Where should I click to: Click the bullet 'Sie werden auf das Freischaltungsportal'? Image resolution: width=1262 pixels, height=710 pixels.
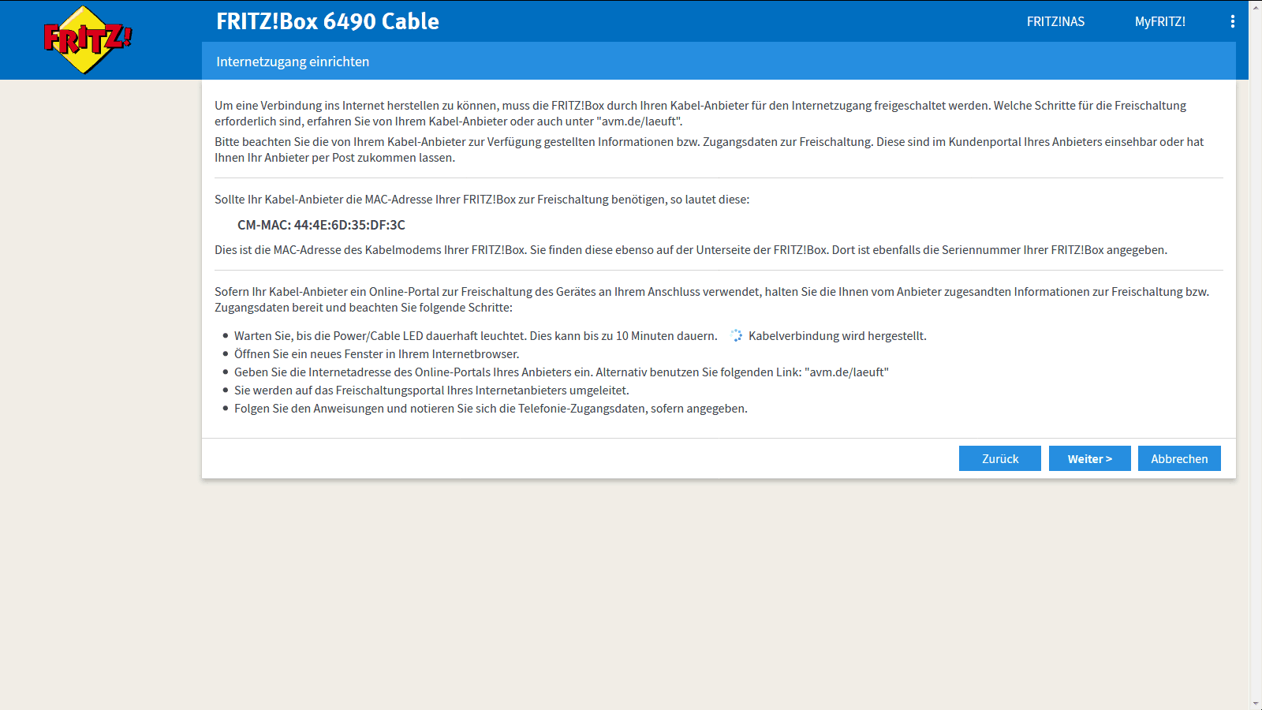[x=431, y=390]
